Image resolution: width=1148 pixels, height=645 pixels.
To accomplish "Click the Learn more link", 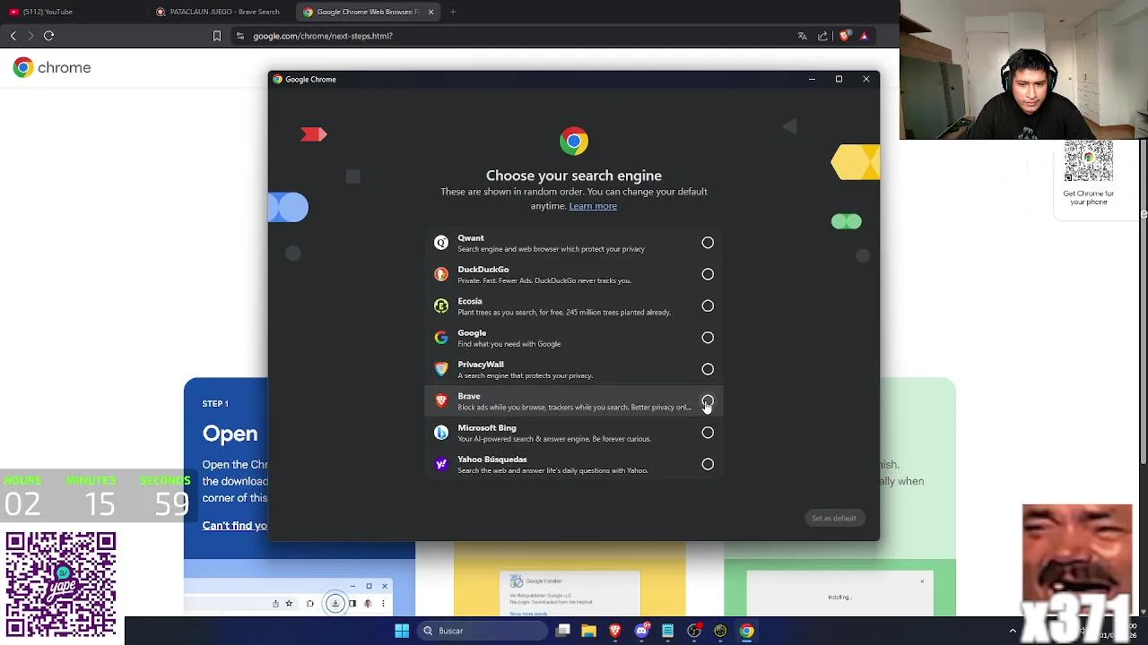I will pyautogui.click(x=593, y=206).
